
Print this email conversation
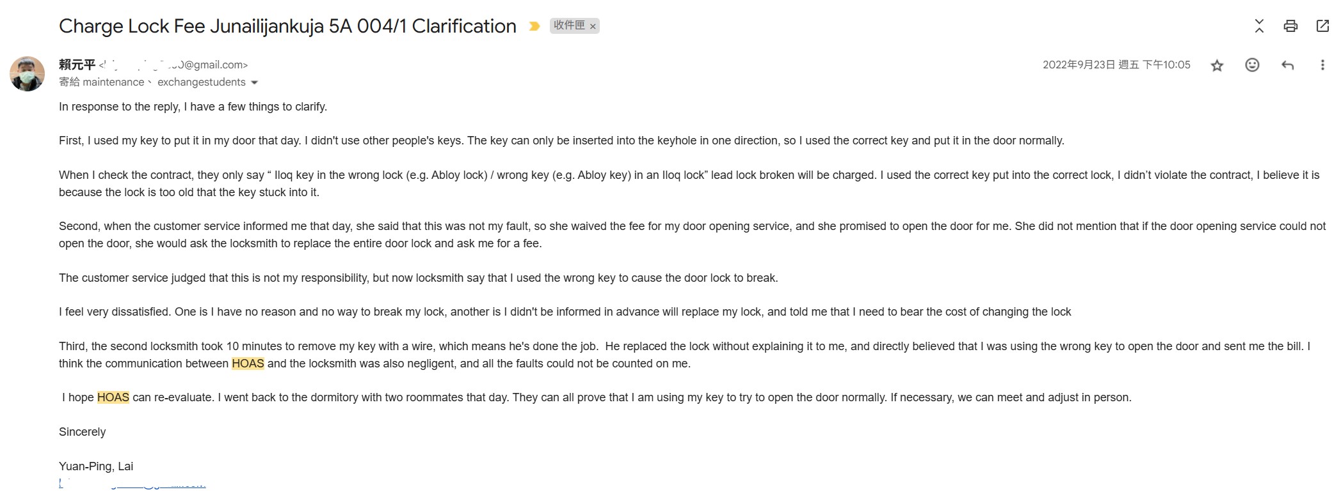pos(1290,26)
